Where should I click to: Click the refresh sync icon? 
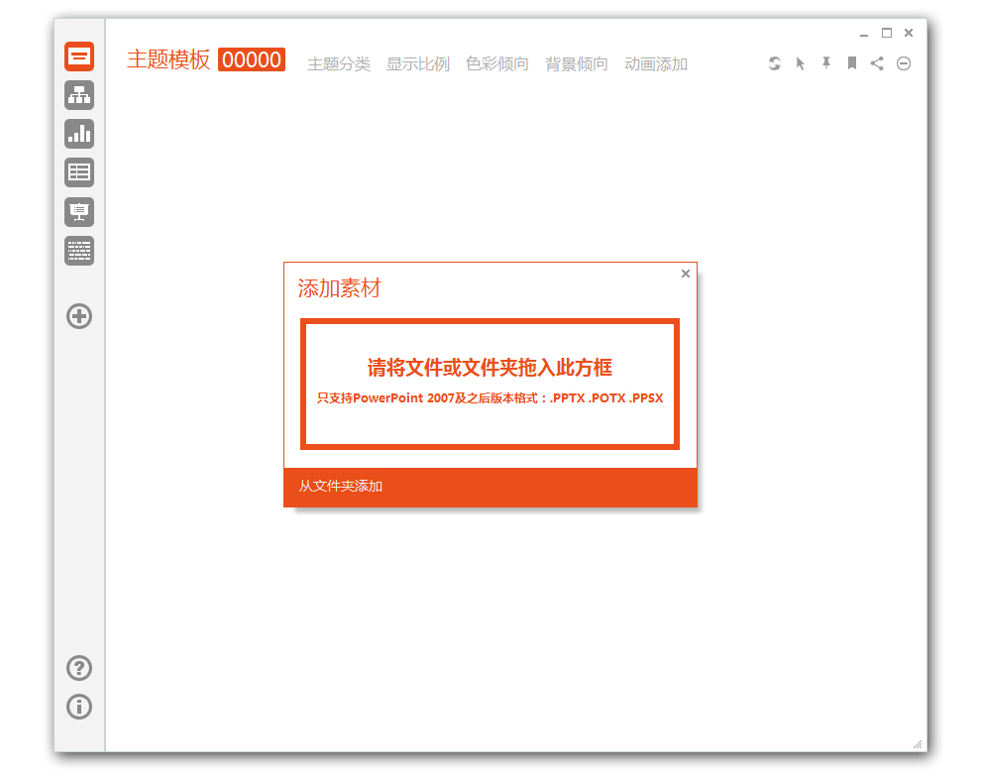coord(775,63)
